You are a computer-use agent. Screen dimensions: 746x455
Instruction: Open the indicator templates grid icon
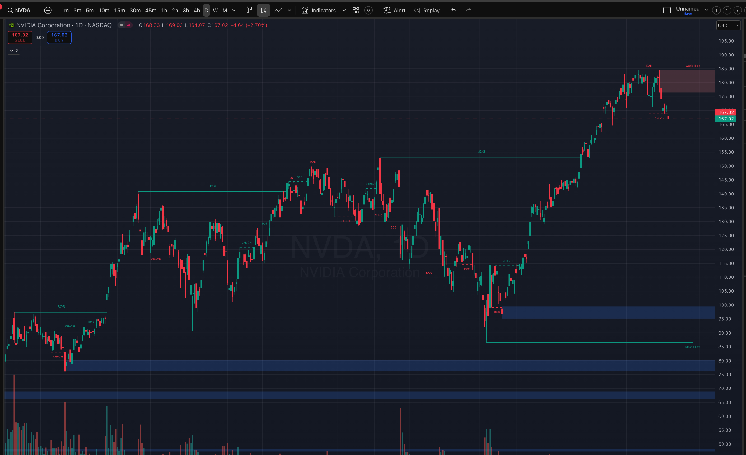pyautogui.click(x=356, y=10)
